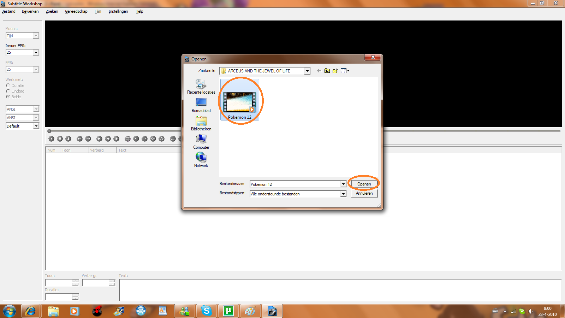Open the view menu icon in dialog
Image resolution: width=565 pixels, height=318 pixels.
(345, 71)
